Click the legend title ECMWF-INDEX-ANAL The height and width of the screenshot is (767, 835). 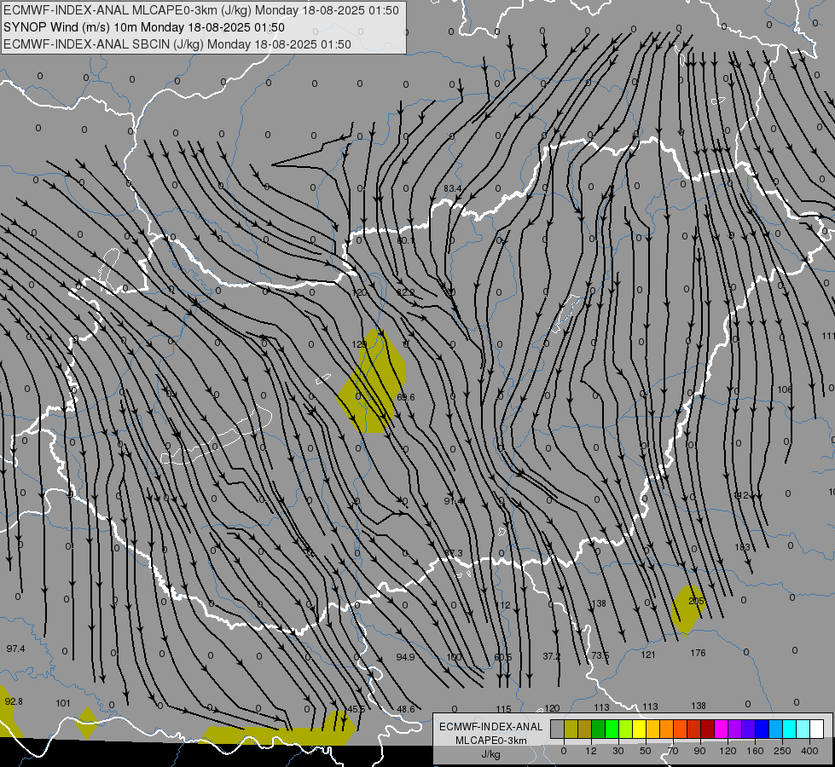[491, 727]
